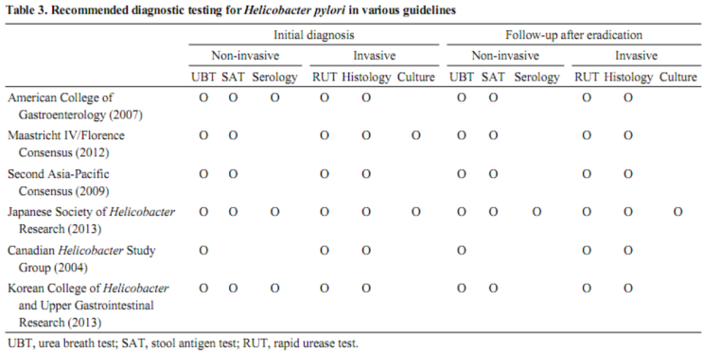Image resolution: width=703 pixels, height=352 pixels.
Task: Click the abbreviations footnote text
Action: pos(183,343)
